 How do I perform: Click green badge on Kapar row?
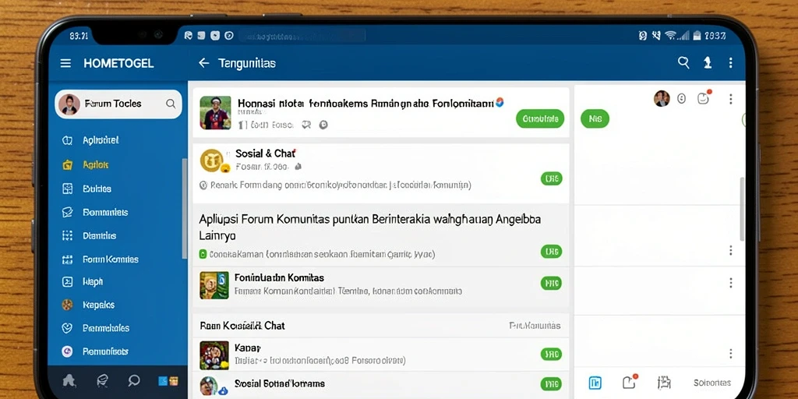point(551,355)
